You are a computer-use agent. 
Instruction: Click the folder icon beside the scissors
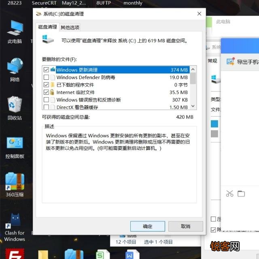241,193
